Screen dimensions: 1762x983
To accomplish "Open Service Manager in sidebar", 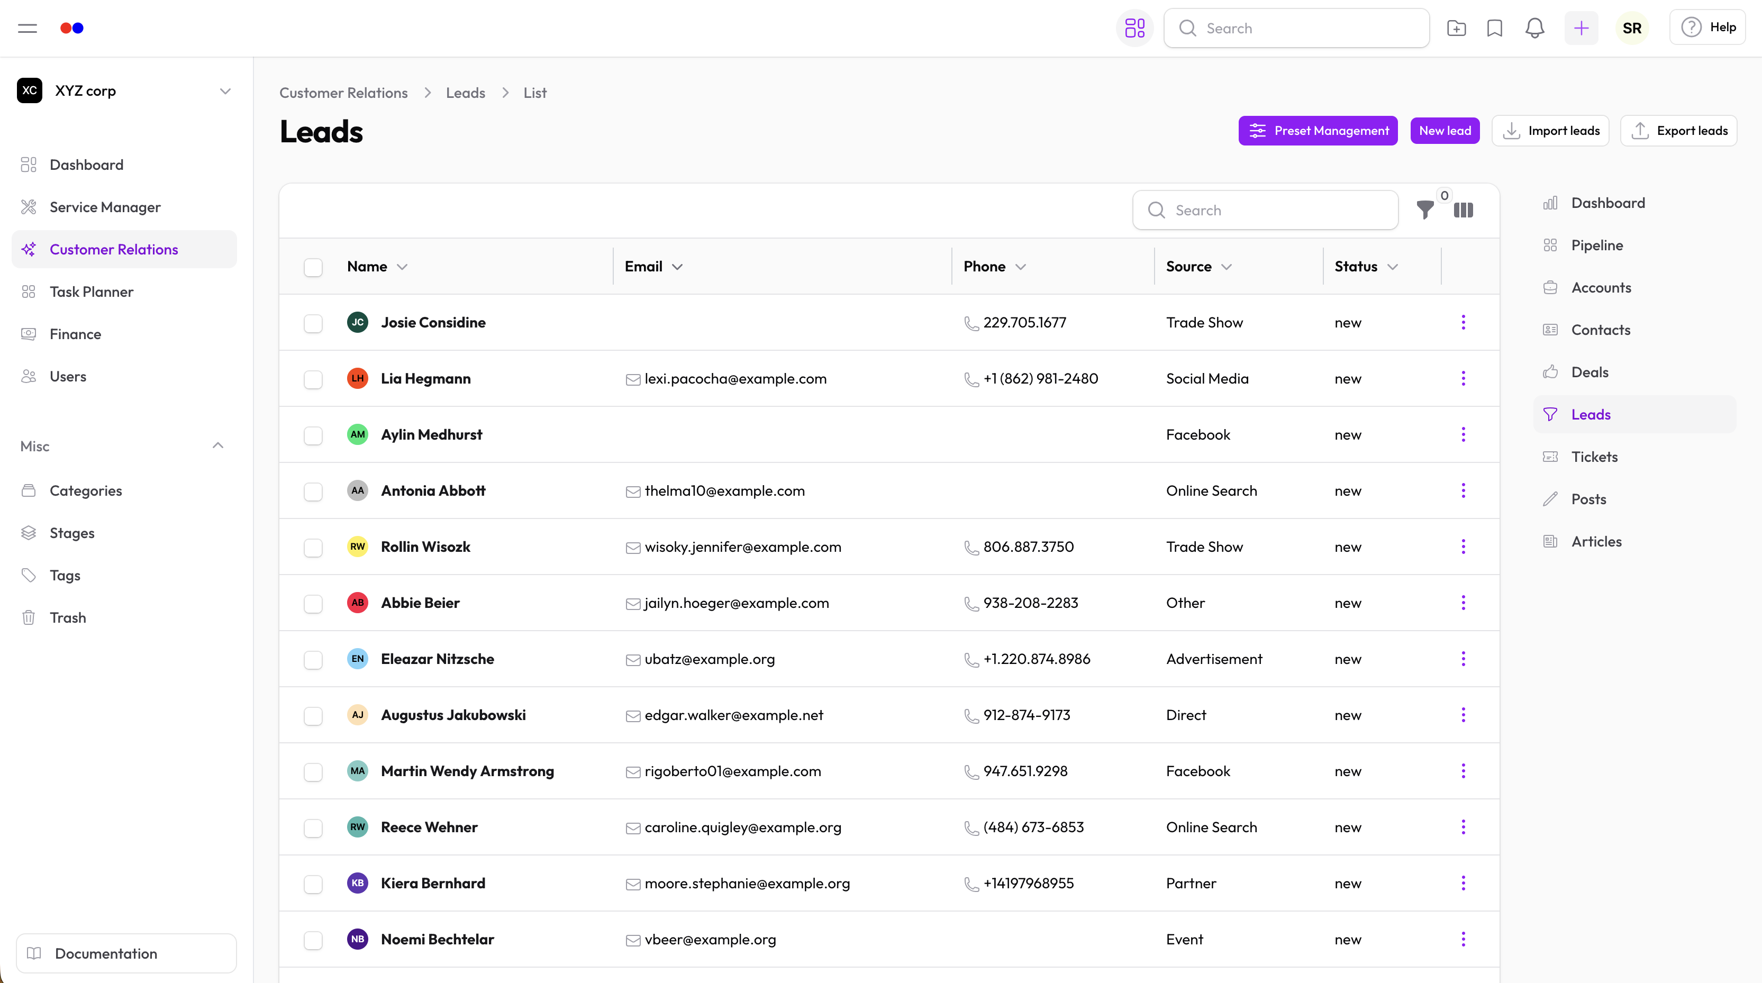I will (x=124, y=207).
